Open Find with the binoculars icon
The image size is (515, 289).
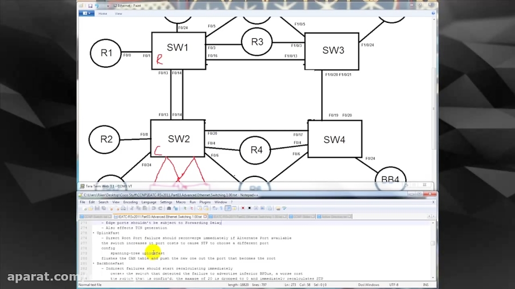169,208
